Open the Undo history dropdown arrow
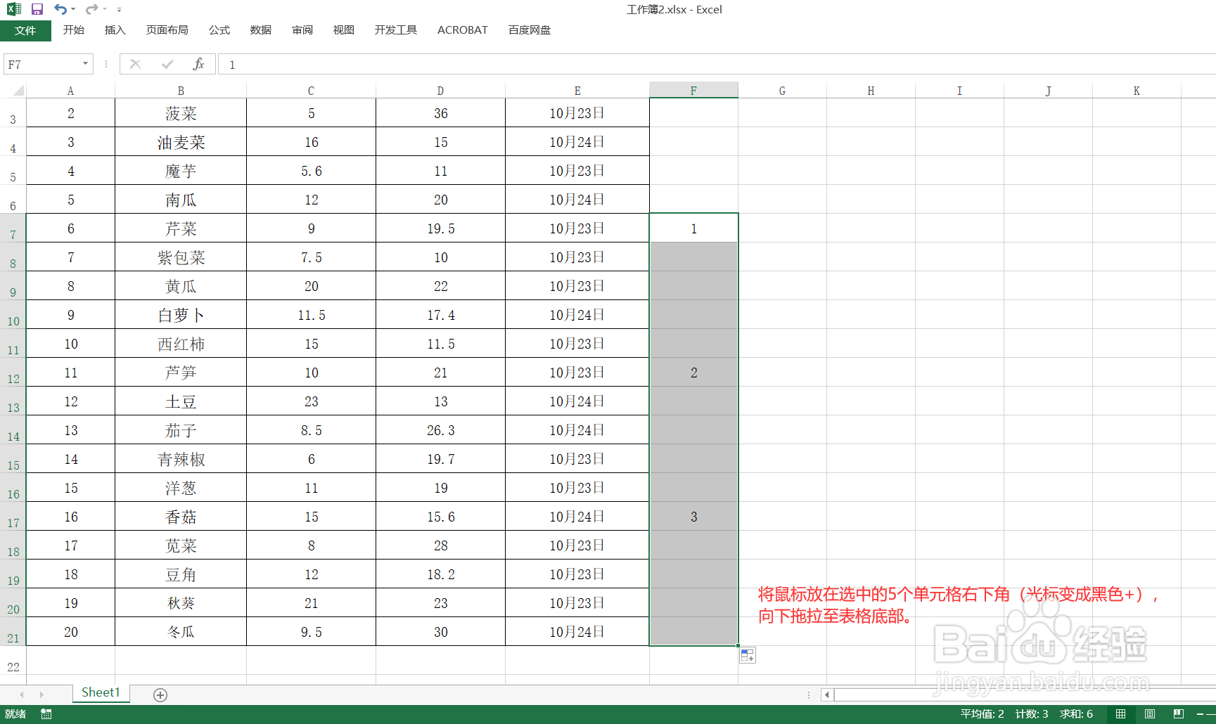The width and height of the screenshot is (1216, 724). [x=73, y=9]
